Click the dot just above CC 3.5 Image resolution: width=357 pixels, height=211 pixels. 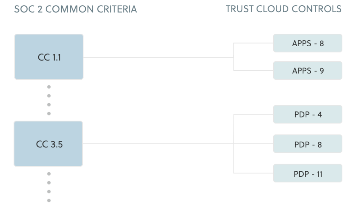pyautogui.click(x=49, y=114)
